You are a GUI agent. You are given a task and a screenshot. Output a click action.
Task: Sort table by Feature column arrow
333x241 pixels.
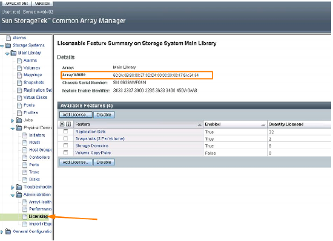(199, 124)
